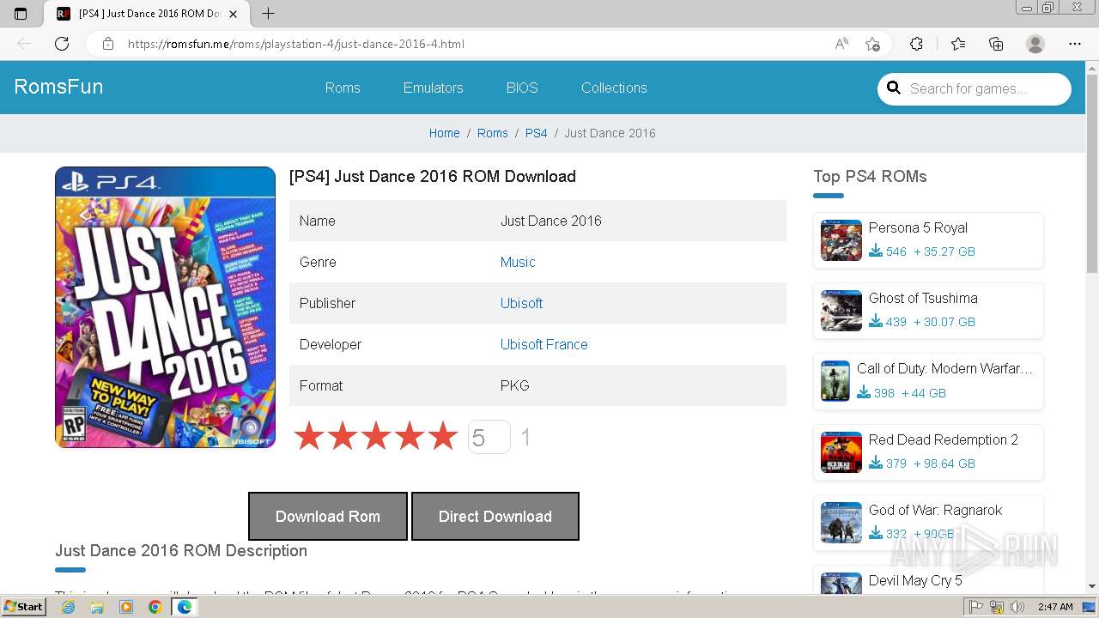Open the profile avatar icon

point(1035,44)
